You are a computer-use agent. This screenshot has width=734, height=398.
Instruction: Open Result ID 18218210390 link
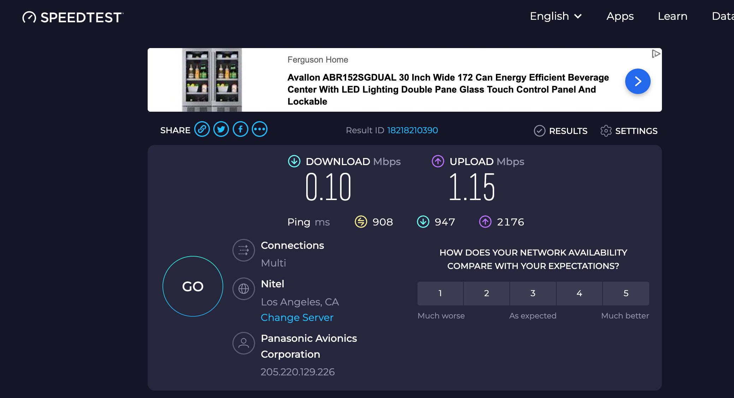point(412,130)
